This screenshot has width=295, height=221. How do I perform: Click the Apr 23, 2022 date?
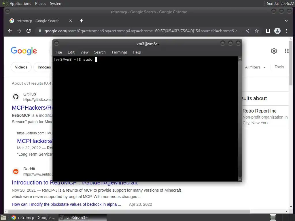(141, 204)
